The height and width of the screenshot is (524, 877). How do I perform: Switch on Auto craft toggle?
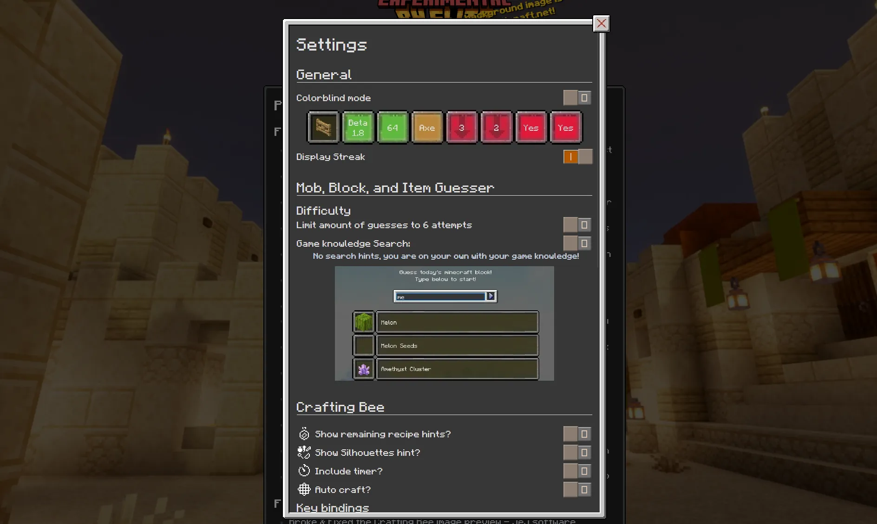click(x=577, y=490)
